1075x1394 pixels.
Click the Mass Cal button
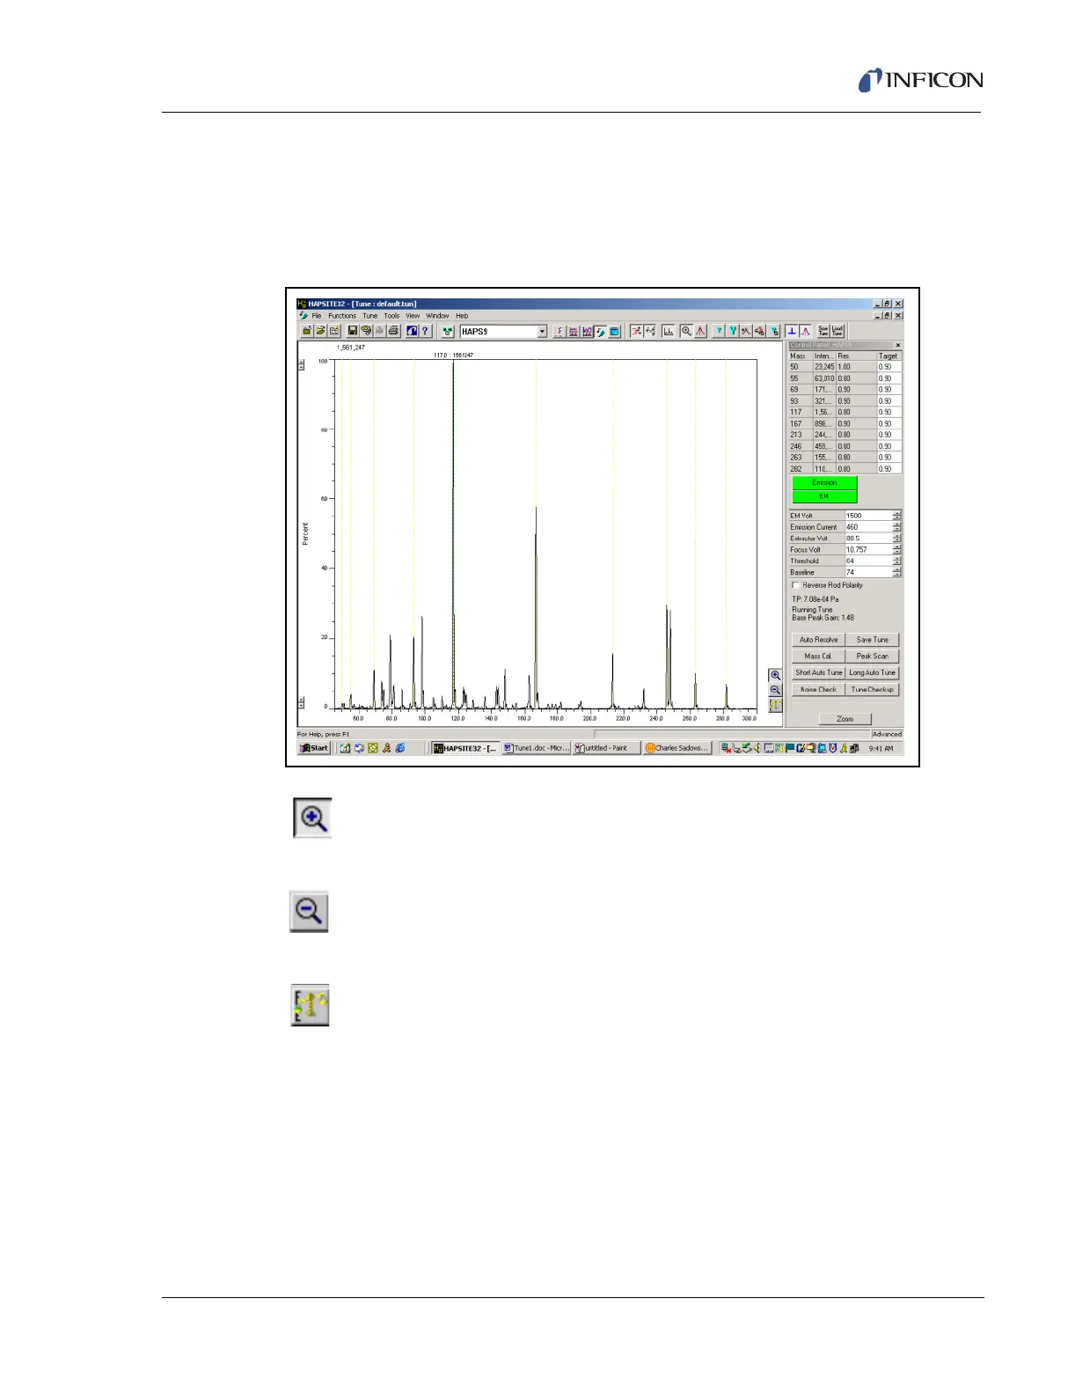[818, 656]
